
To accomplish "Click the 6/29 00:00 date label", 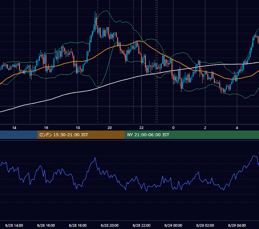I will tap(173, 225).
